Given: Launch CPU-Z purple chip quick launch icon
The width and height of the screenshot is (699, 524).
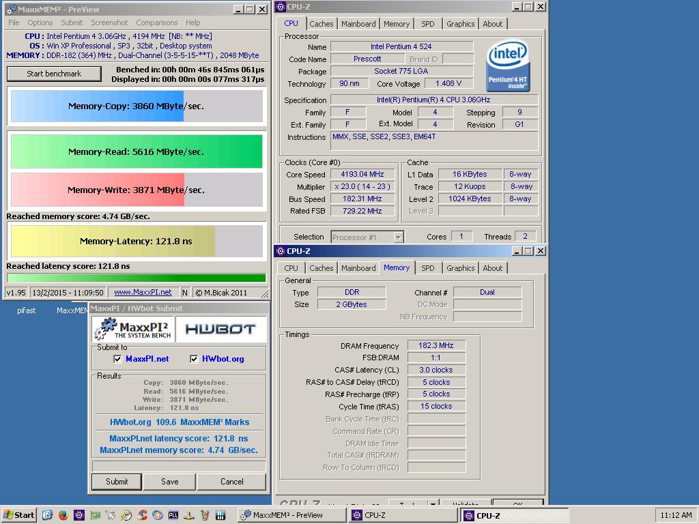Looking at the screenshot, I should [79, 515].
